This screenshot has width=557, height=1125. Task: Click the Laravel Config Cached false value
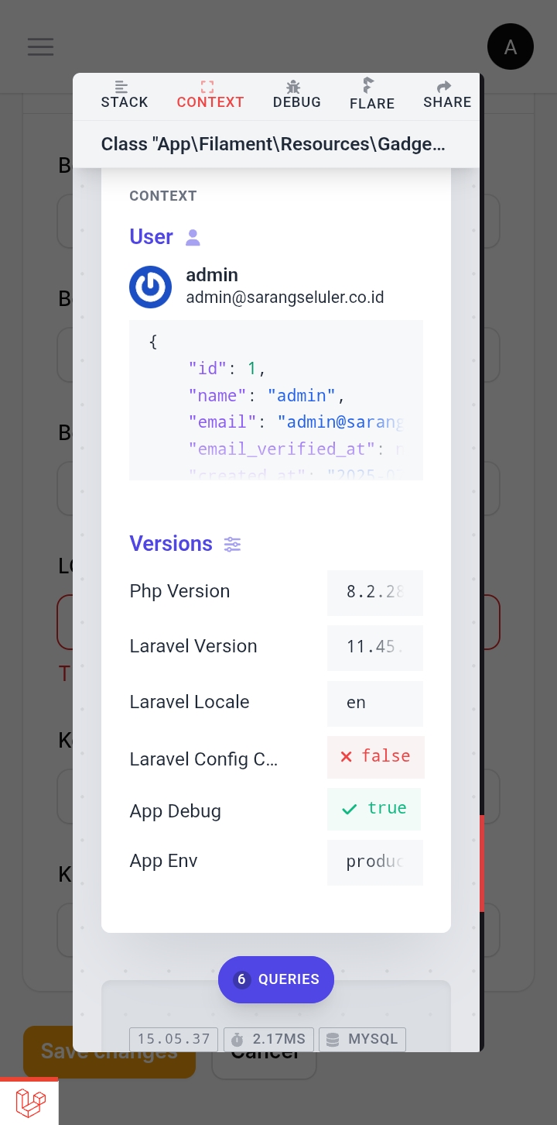pos(376,756)
